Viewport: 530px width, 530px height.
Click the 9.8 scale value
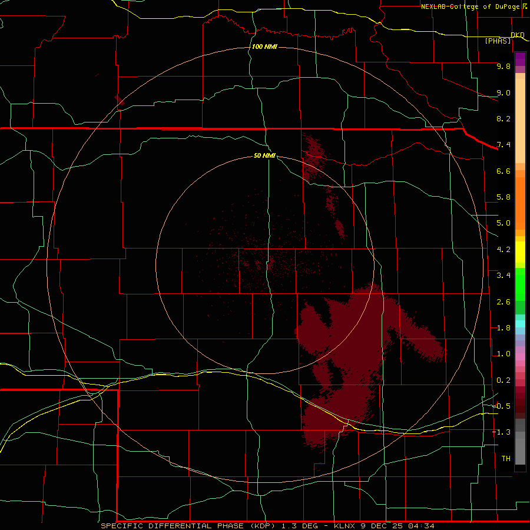pos(503,66)
